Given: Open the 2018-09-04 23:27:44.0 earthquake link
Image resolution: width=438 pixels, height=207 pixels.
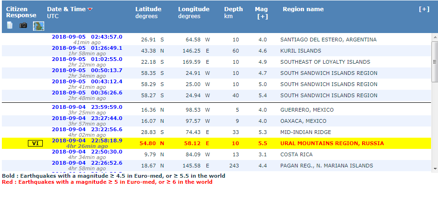Looking at the screenshot, I should coord(87,118).
